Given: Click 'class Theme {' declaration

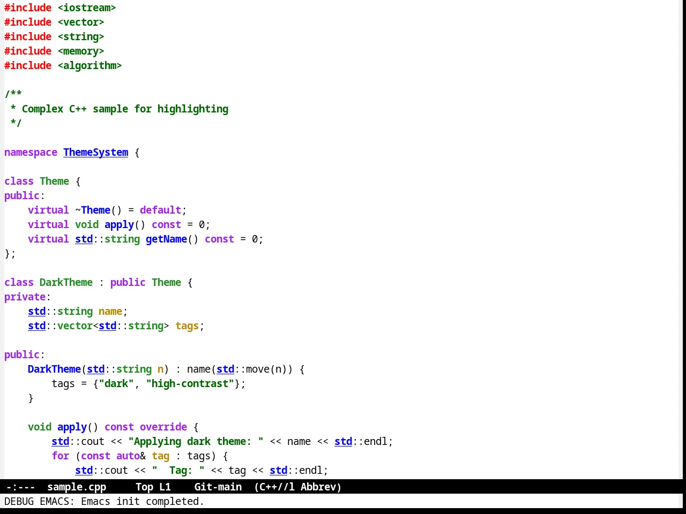Looking at the screenshot, I should 42,181.
